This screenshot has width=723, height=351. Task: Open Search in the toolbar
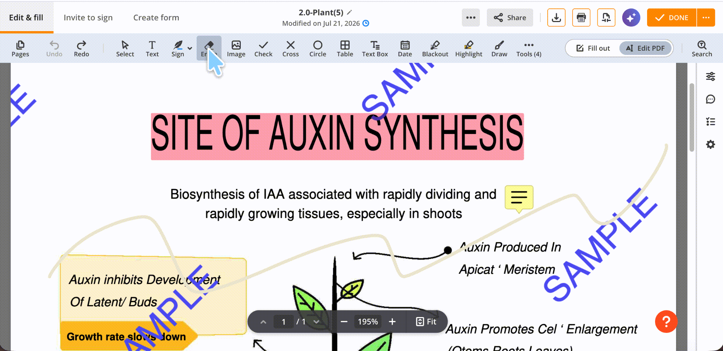(702, 49)
